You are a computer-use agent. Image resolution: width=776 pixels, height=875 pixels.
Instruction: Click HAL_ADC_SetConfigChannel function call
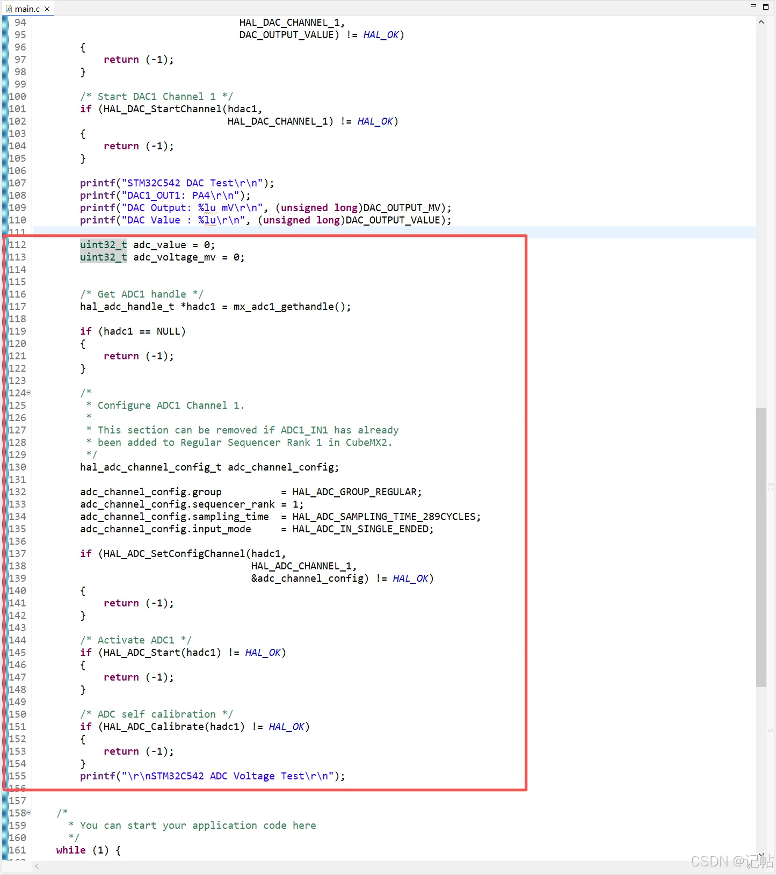[175, 554]
